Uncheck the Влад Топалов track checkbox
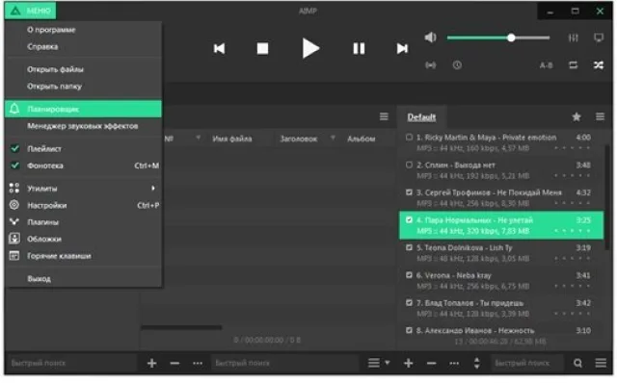This screenshot has height=383, width=617. pyautogui.click(x=409, y=303)
